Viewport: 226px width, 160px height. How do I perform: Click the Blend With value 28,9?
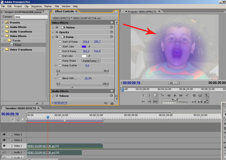click(88, 78)
